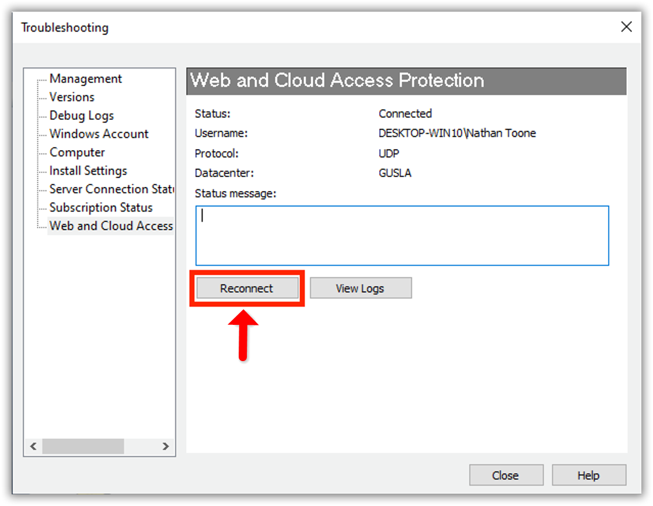This screenshot has height=506, width=653.
Task: Click inside the Status message text box
Action: [402, 235]
